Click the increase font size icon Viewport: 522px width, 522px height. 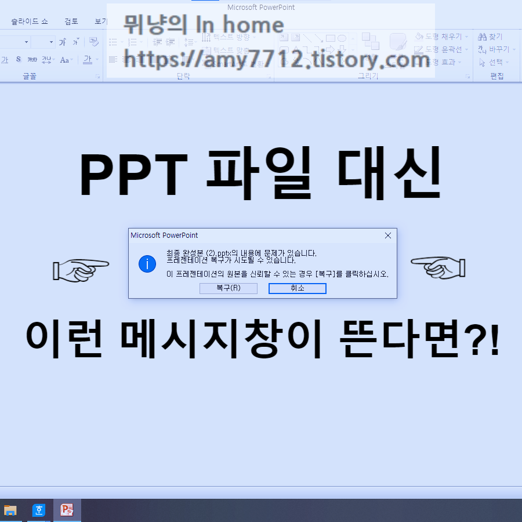coord(63,42)
